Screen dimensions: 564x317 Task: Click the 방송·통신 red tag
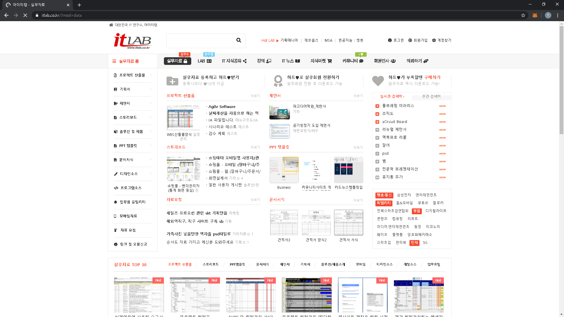coord(384,195)
